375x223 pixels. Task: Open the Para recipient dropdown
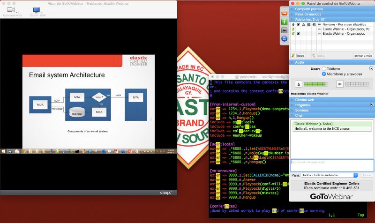click(330, 175)
